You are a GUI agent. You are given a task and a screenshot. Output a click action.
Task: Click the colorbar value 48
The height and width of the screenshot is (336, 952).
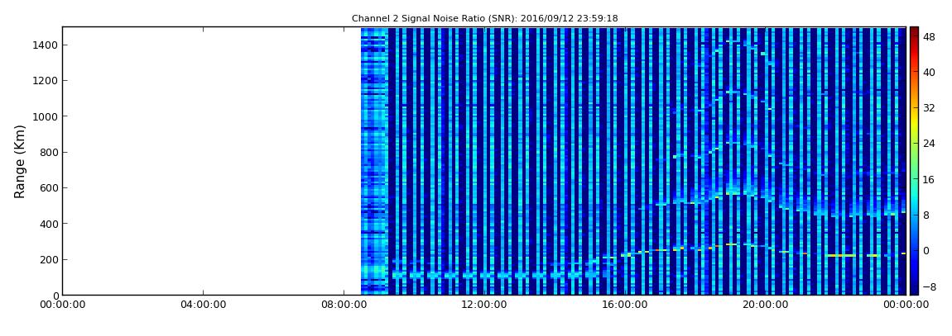coord(929,36)
